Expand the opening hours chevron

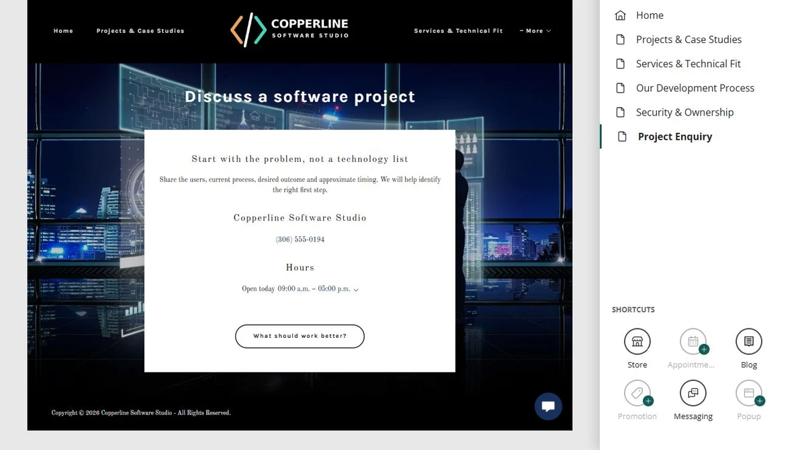pos(356,290)
